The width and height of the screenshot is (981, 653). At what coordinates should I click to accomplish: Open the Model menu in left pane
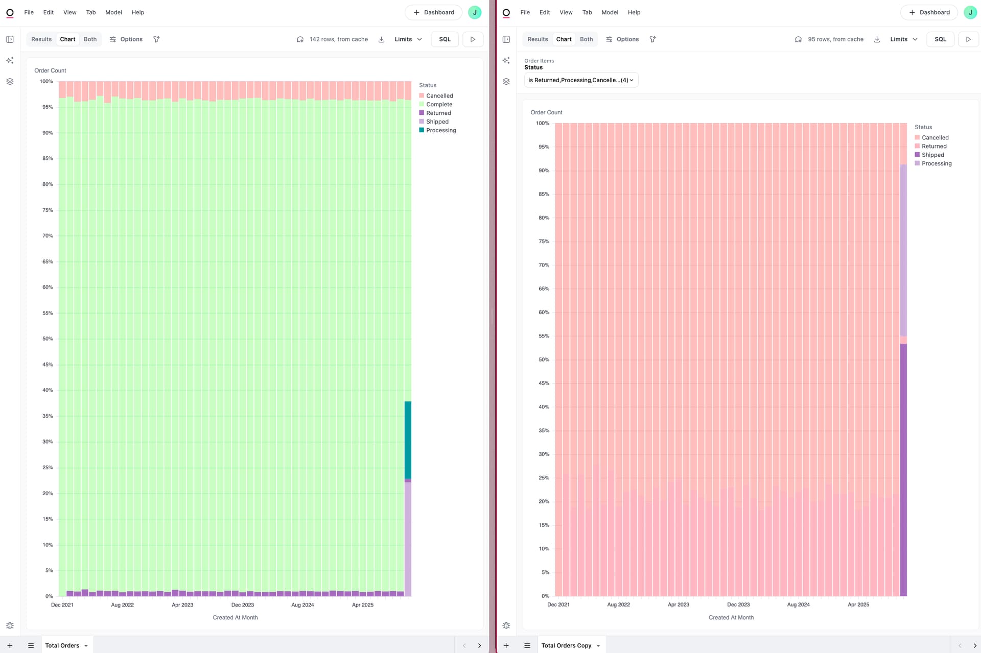pyautogui.click(x=113, y=12)
